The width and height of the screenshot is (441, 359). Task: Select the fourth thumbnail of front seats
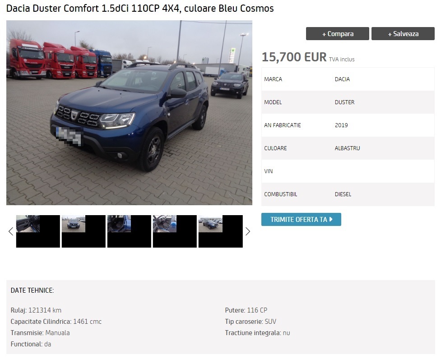click(x=175, y=231)
